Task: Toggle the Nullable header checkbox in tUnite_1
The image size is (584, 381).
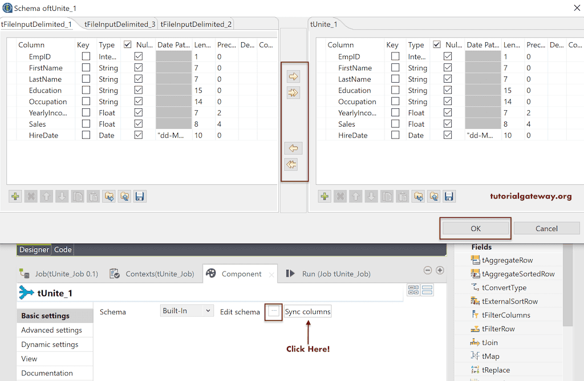Action: coord(436,44)
